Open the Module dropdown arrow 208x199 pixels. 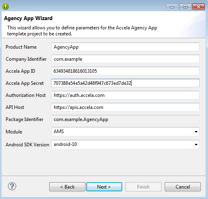pyautogui.click(x=196, y=132)
